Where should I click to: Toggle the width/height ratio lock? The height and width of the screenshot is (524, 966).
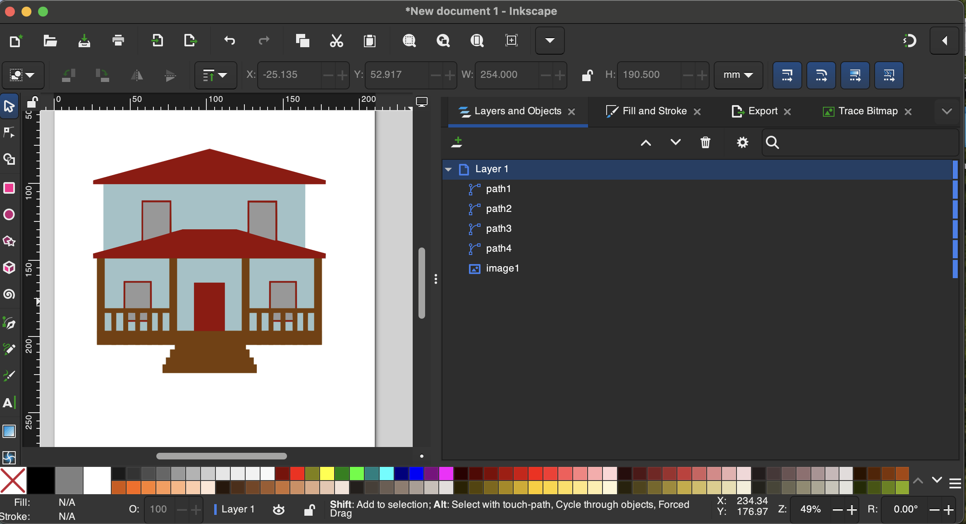coord(587,75)
